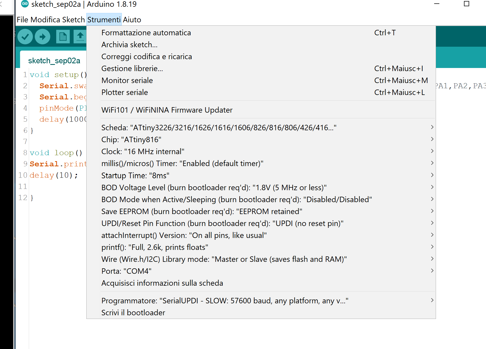Image resolution: width=486 pixels, height=349 pixels.
Task: Open the File menu
Action: pos(22,19)
